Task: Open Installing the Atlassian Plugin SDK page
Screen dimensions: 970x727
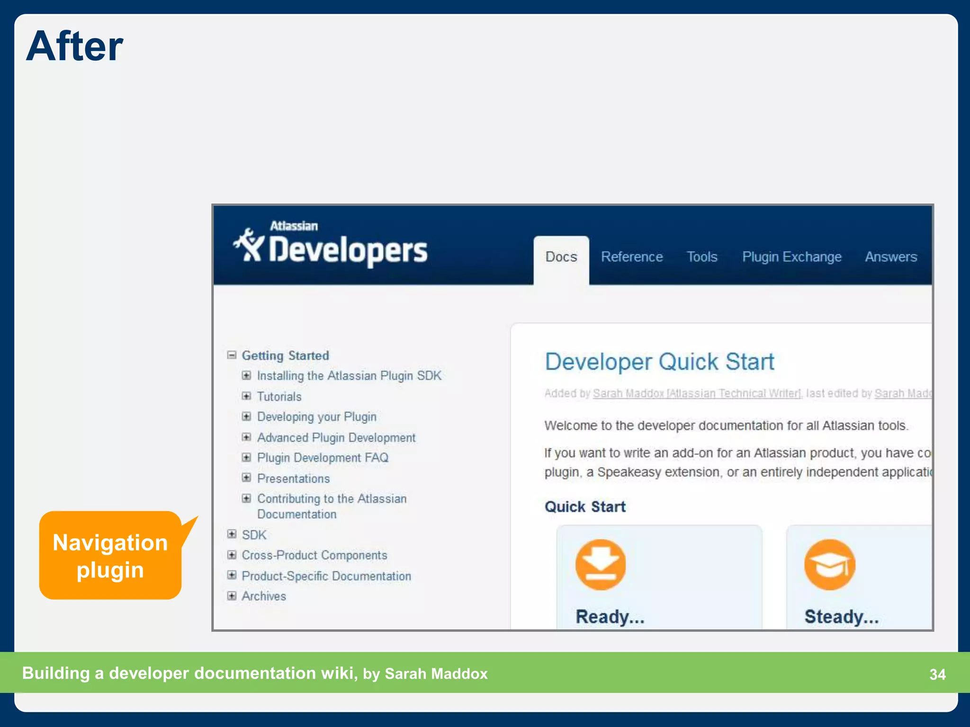Action: (349, 376)
